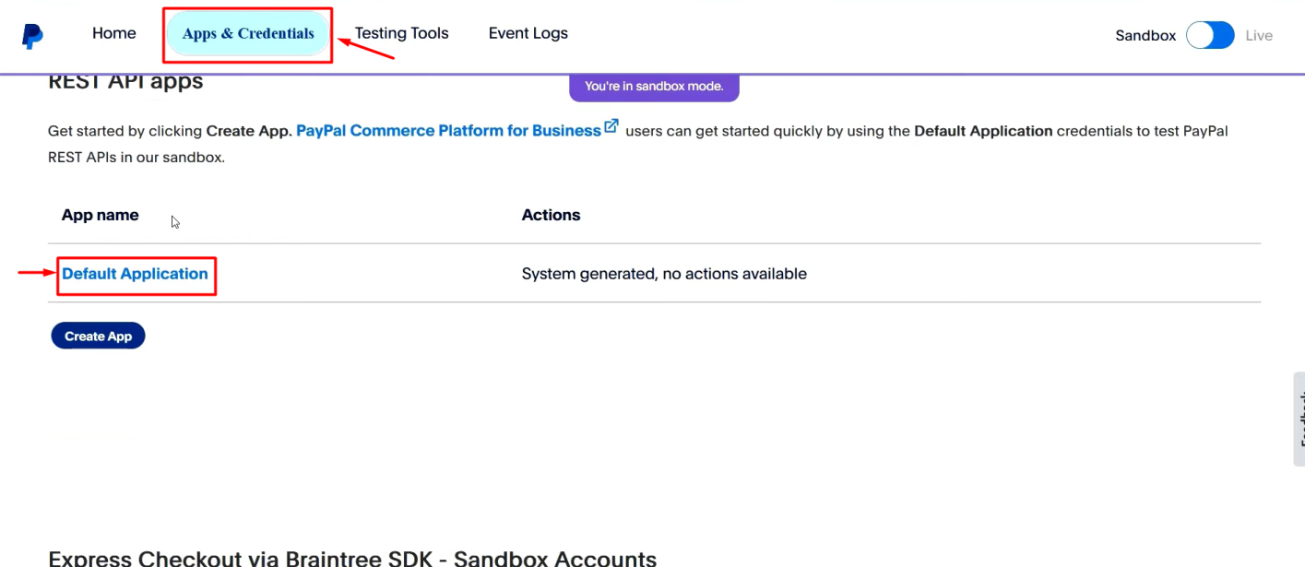Click bold Default Application text in description
Image resolution: width=1305 pixels, height=567 pixels.
tap(983, 131)
